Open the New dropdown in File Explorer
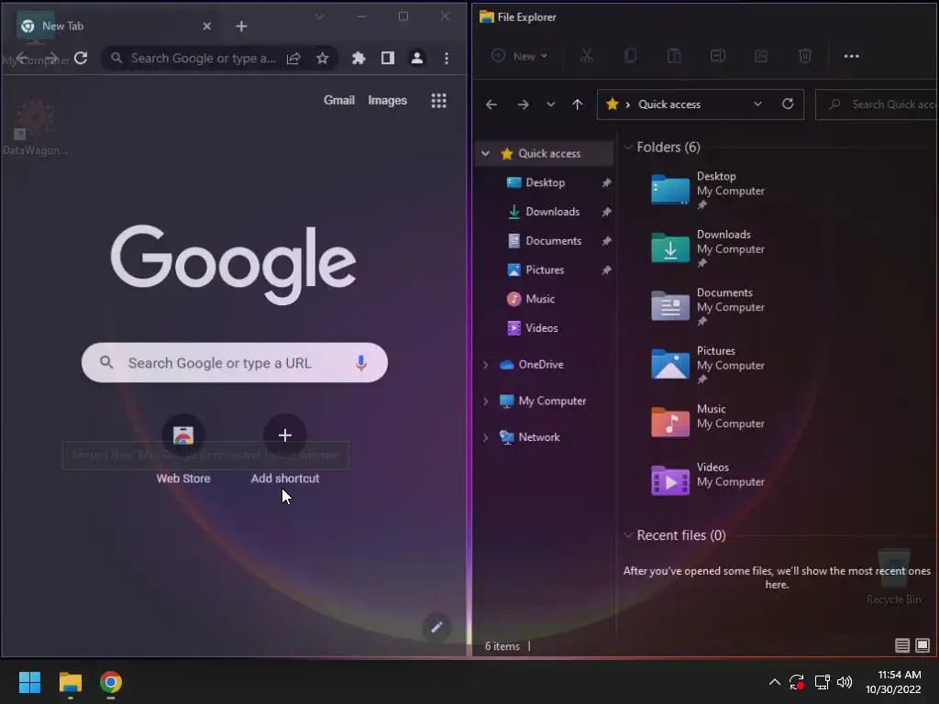Screen dimensions: 939x704 pos(519,56)
